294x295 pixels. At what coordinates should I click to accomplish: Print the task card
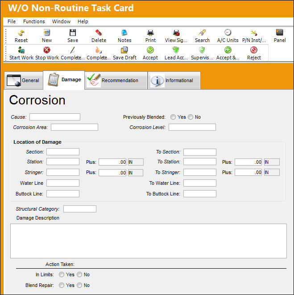(150, 33)
